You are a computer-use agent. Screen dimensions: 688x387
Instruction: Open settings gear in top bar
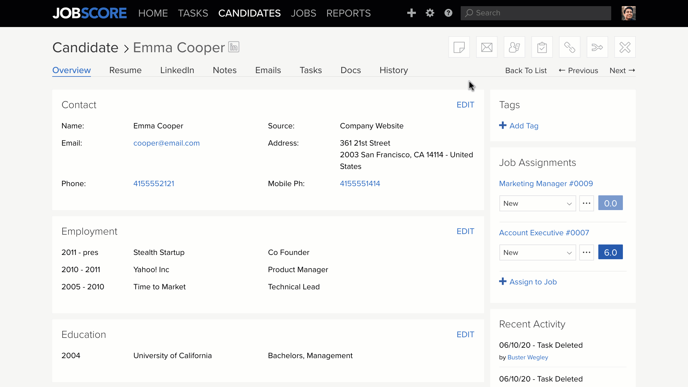pyautogui.click(x=430, y=13)
